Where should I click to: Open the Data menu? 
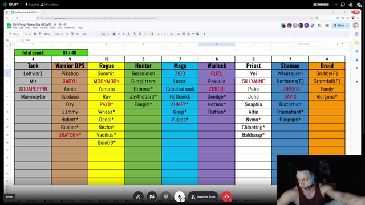52,28
